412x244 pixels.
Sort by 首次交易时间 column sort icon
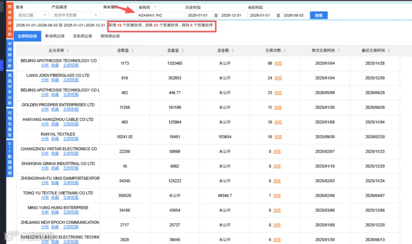(339, 50)
